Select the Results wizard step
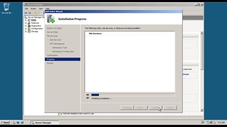 50,63
